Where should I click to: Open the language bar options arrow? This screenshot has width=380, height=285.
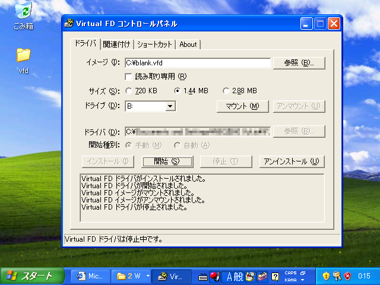[302, 280]
